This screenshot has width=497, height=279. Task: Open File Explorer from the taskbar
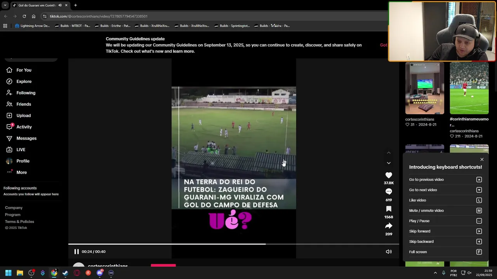(20, 273)
